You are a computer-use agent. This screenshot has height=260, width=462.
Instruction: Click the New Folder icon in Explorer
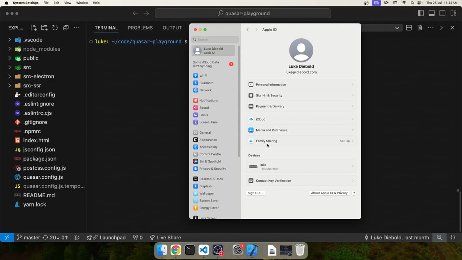click(x=44, y=28)
